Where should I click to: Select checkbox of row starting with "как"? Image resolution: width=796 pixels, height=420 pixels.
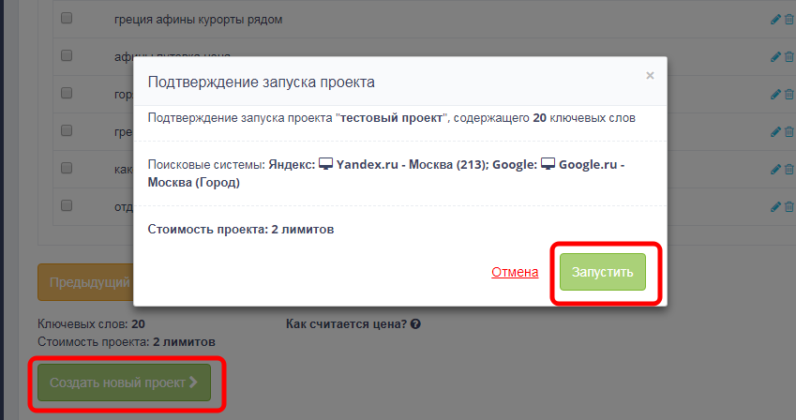[x=67, y=169]
